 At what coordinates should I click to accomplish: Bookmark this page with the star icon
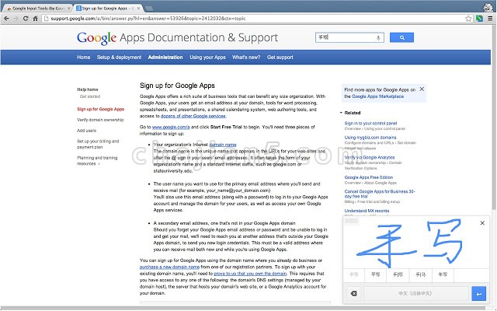(x=468, y=19)
